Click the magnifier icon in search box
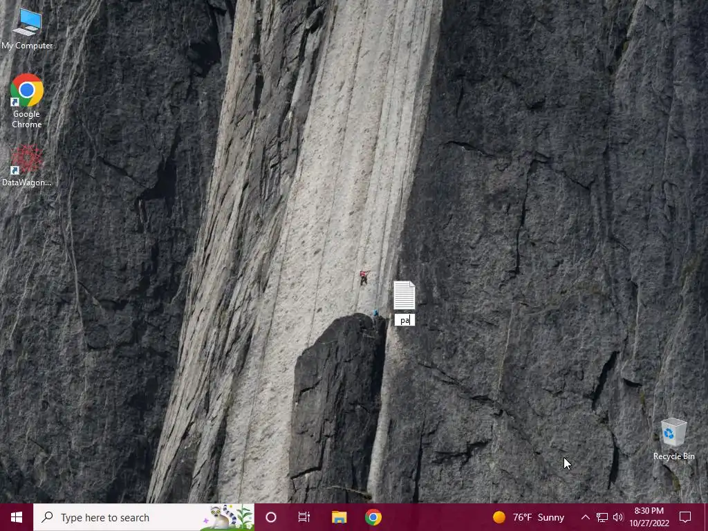The height and width of the screenshot is (531, 708). tap(47, 517)
